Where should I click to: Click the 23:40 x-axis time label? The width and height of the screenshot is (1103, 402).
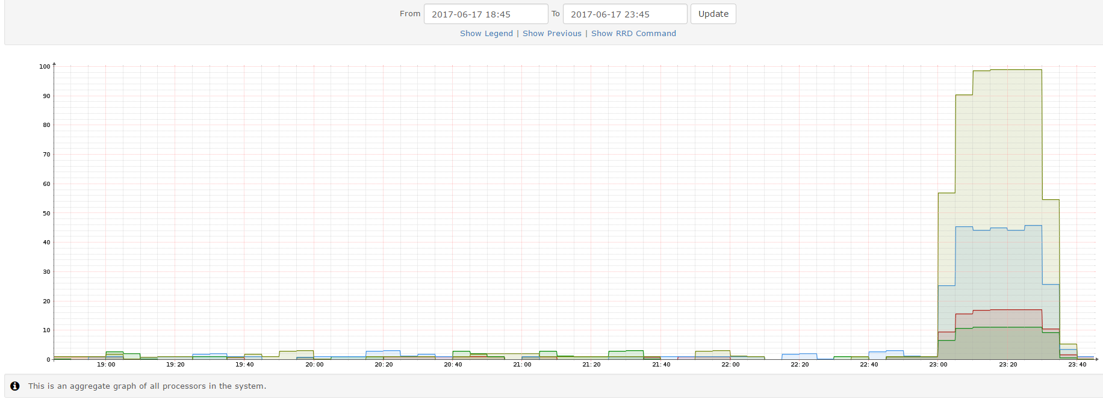coord(1077,365)
